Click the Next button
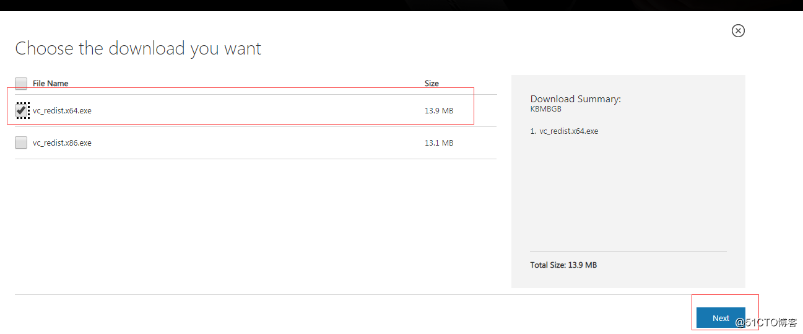The width and height of the screenshot is (803, 334). (721, 318)
